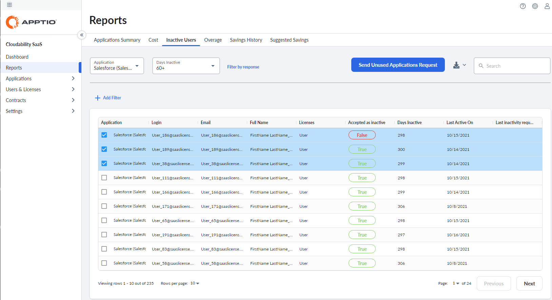Open the Application filter dropdown
This screenshot has height=300, width=552.
pos(117,66)
